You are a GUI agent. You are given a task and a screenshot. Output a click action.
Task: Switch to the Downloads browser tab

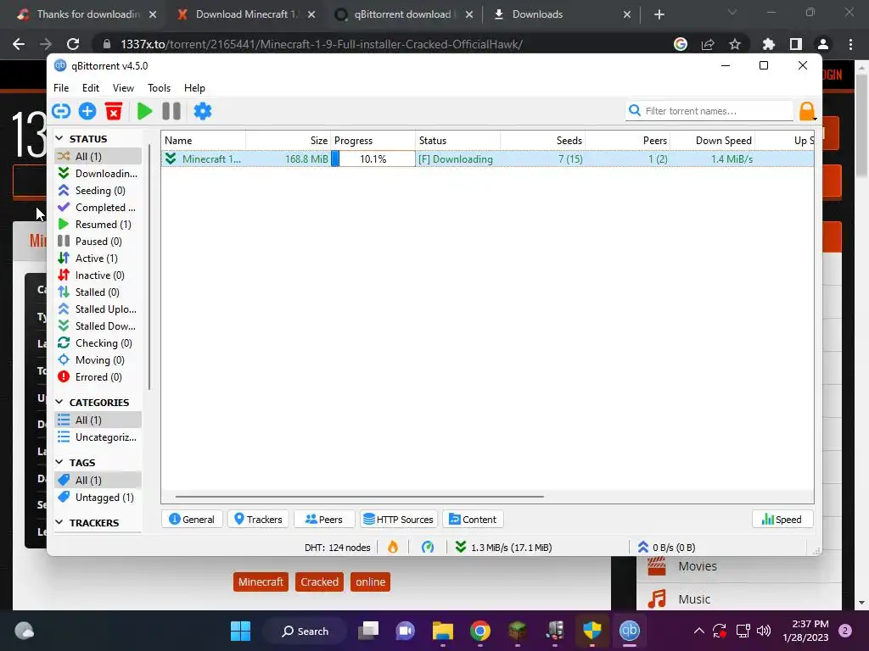tap(563, 14)
